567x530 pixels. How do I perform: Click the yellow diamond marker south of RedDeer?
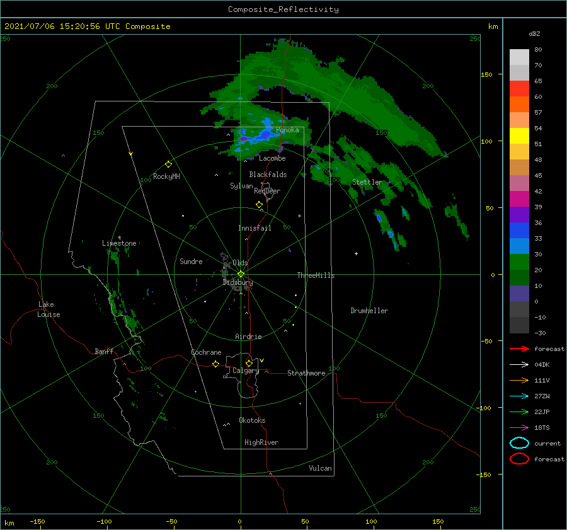pos(259,204)
